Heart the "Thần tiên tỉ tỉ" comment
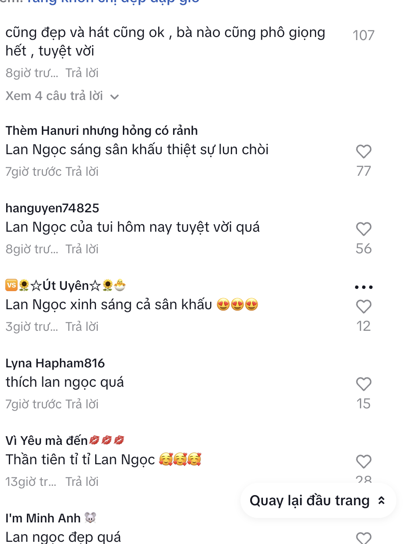403x544 pixels. click(363, 462)
